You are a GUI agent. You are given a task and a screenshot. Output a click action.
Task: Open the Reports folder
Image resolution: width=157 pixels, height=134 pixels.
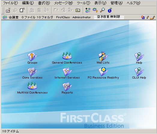tap(67, 87)
